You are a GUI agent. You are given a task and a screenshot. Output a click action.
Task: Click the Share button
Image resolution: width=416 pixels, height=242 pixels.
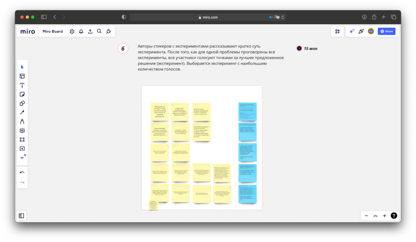click(x=386, y=31)
